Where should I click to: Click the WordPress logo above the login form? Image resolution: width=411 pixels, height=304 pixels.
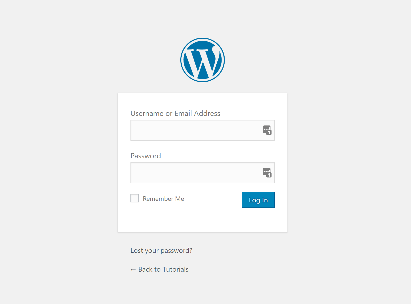click(x=202, y=60)
